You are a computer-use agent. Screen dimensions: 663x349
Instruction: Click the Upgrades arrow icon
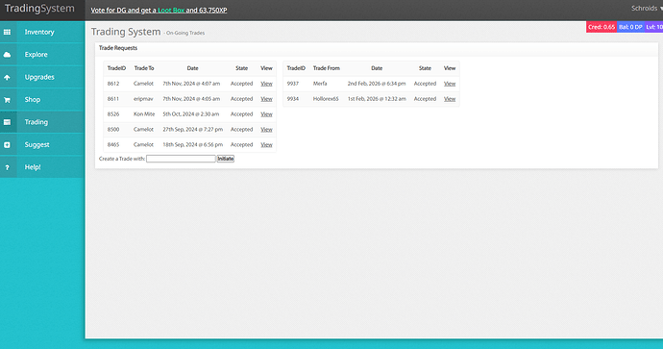pos(7,78)
